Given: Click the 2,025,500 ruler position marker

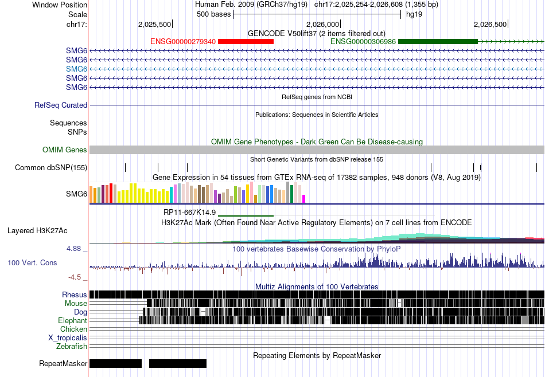Looking at the screenshot, I should [155, 24].
